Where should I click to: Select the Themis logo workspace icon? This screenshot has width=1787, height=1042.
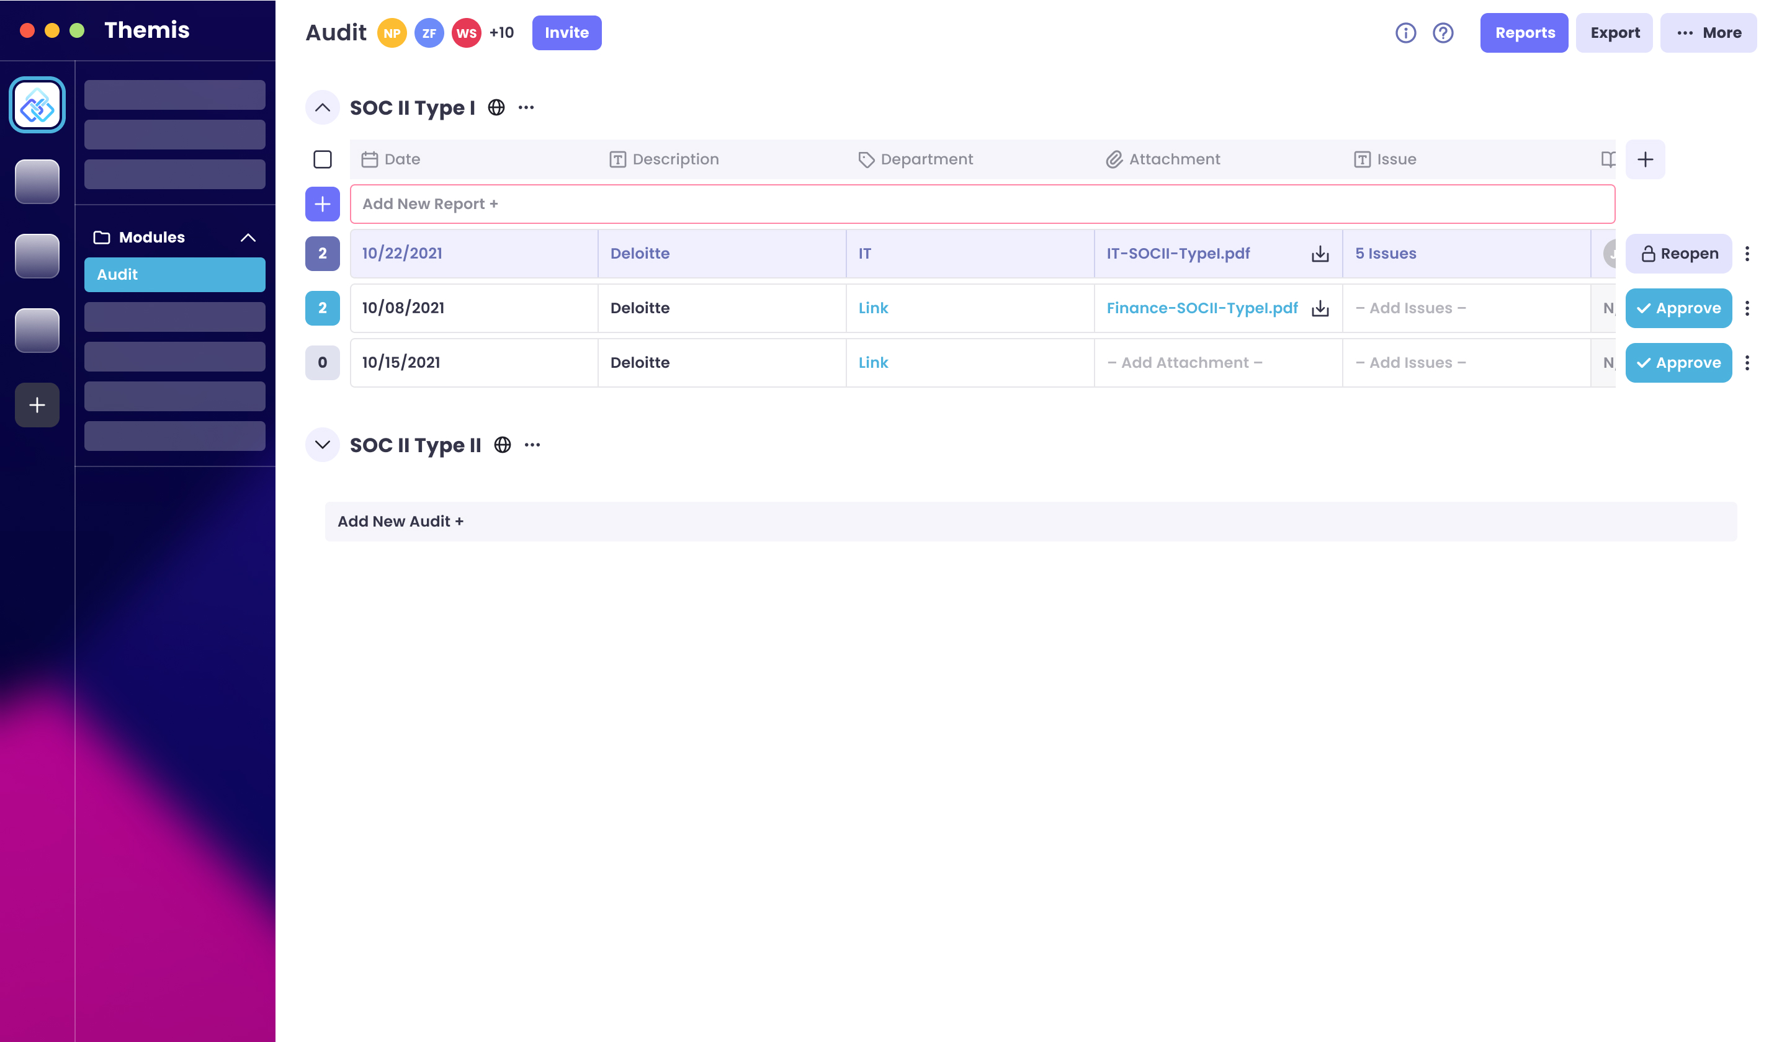37,105
